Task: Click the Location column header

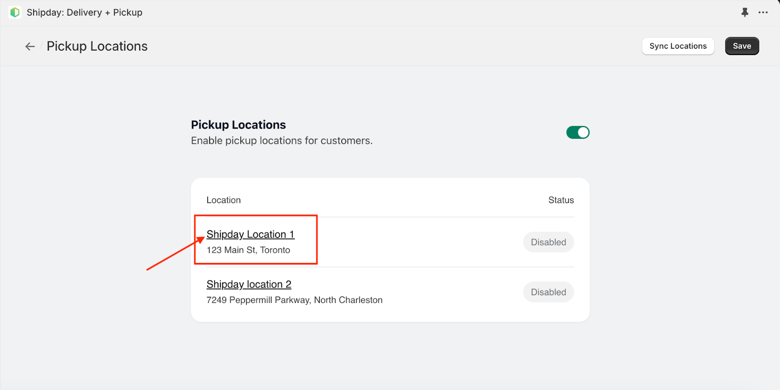Action: pos(223,200)
